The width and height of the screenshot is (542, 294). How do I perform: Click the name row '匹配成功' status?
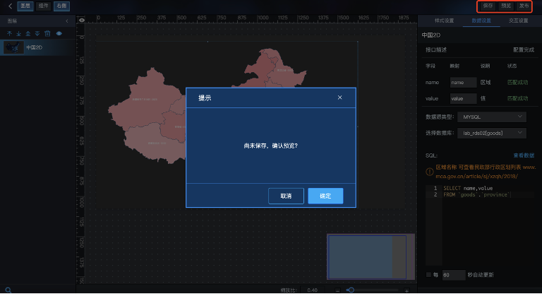point(517,83)
